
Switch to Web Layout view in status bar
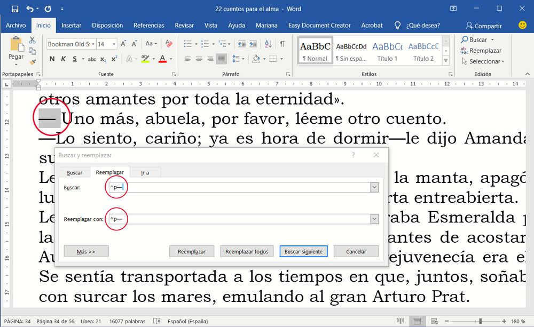point(434,321)
